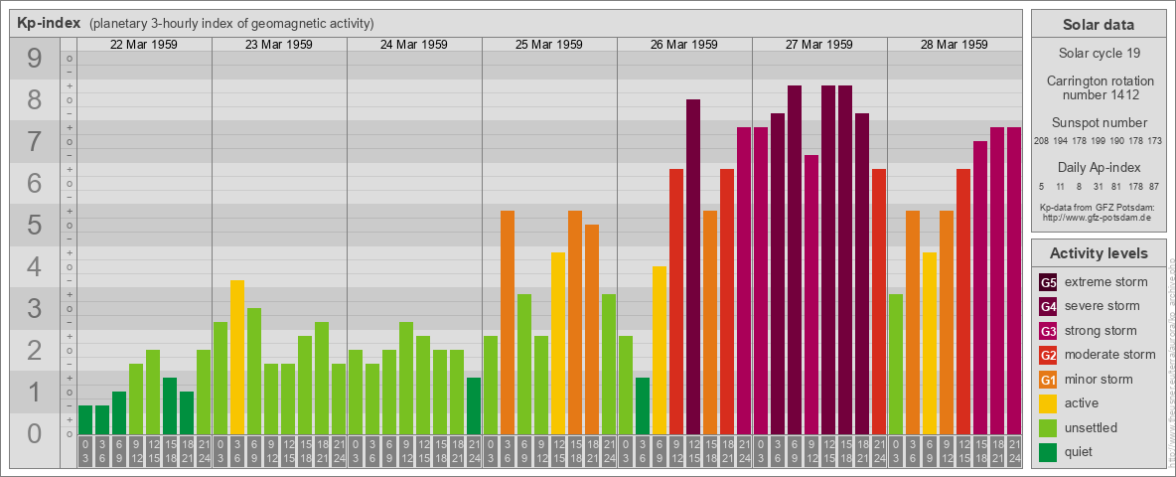Viewport: 1176px width, 477px height.
Task: Click Kp axis label 5
Action: coord(35,225)
